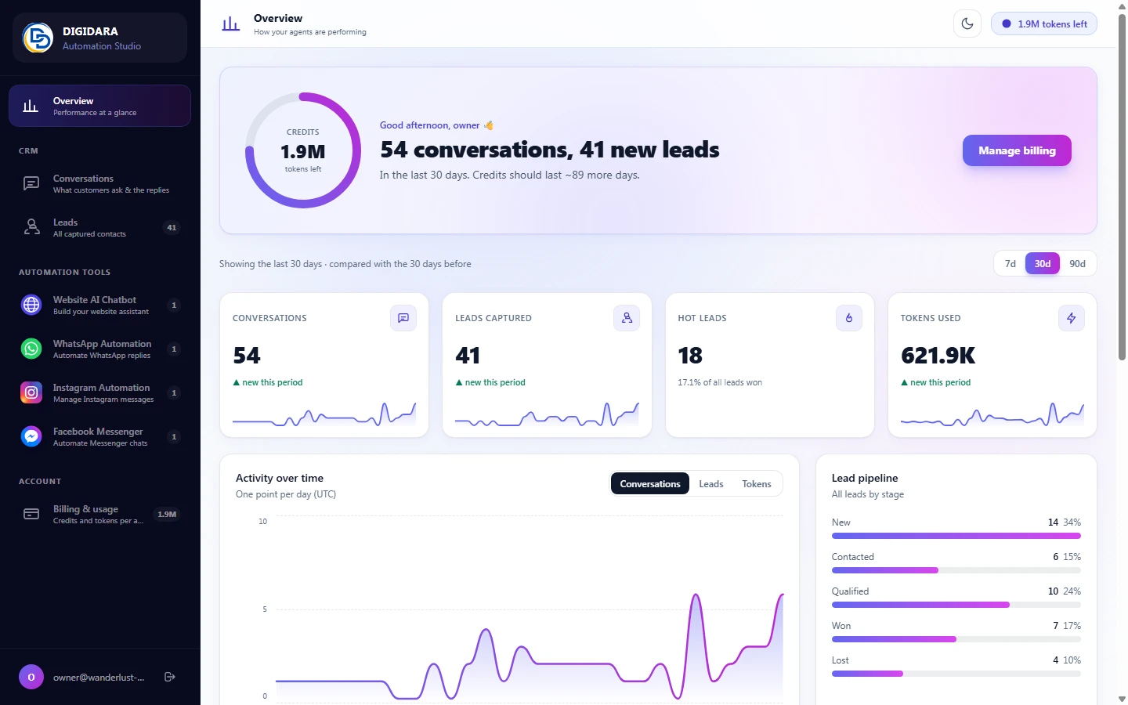Open Facebook Messenger icon
The height and width of the screenshot is (705, 1128).
click(x=31, y=436)
